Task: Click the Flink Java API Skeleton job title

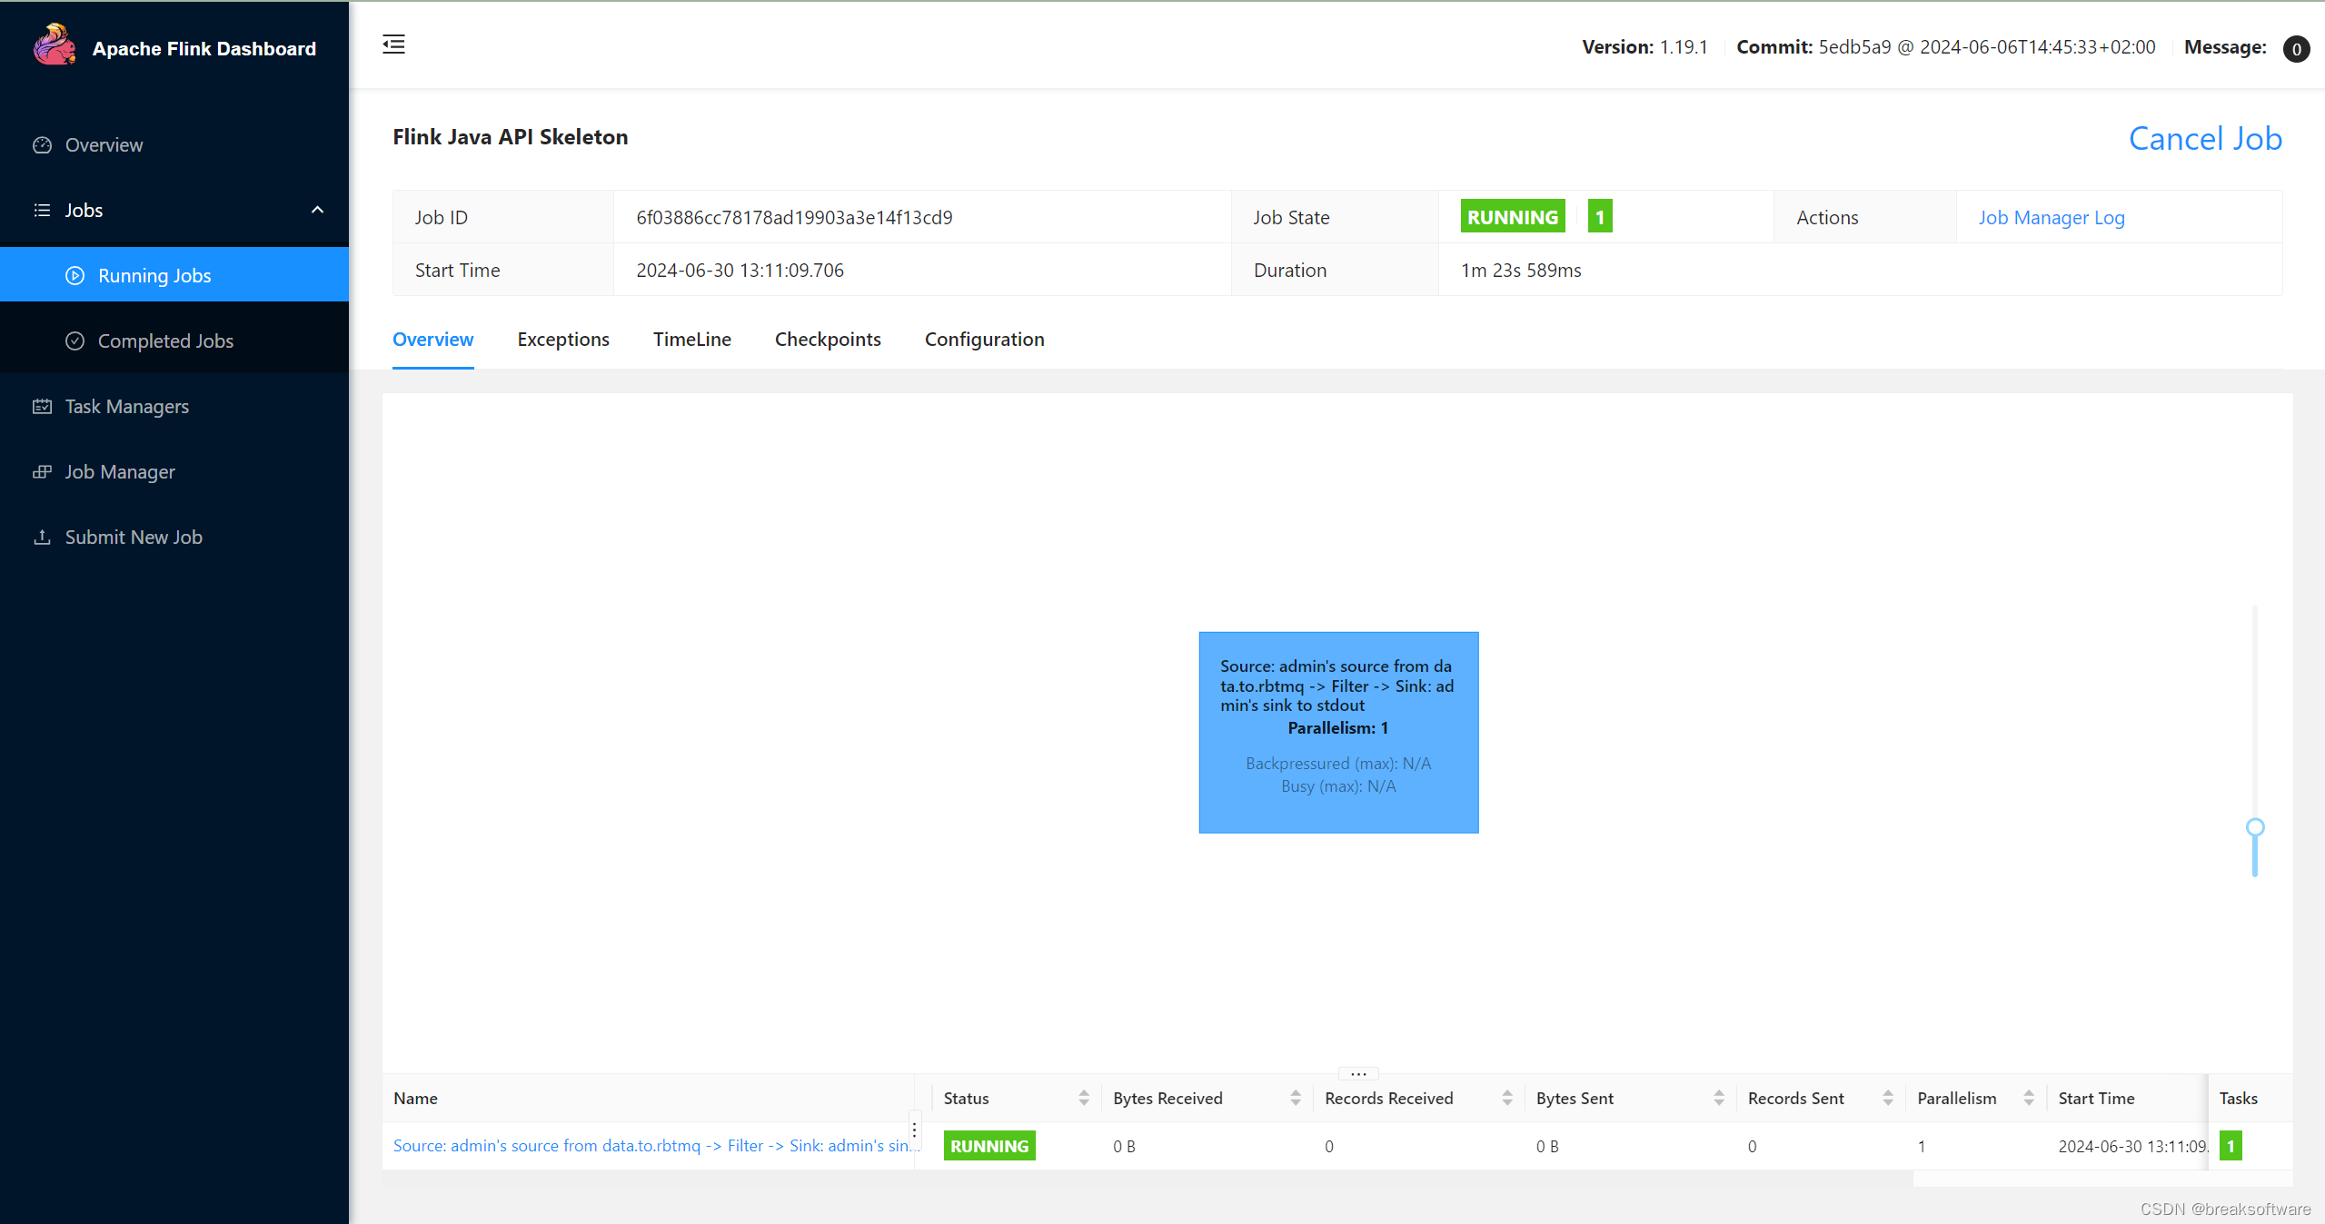Action: [x=511, y=137]
